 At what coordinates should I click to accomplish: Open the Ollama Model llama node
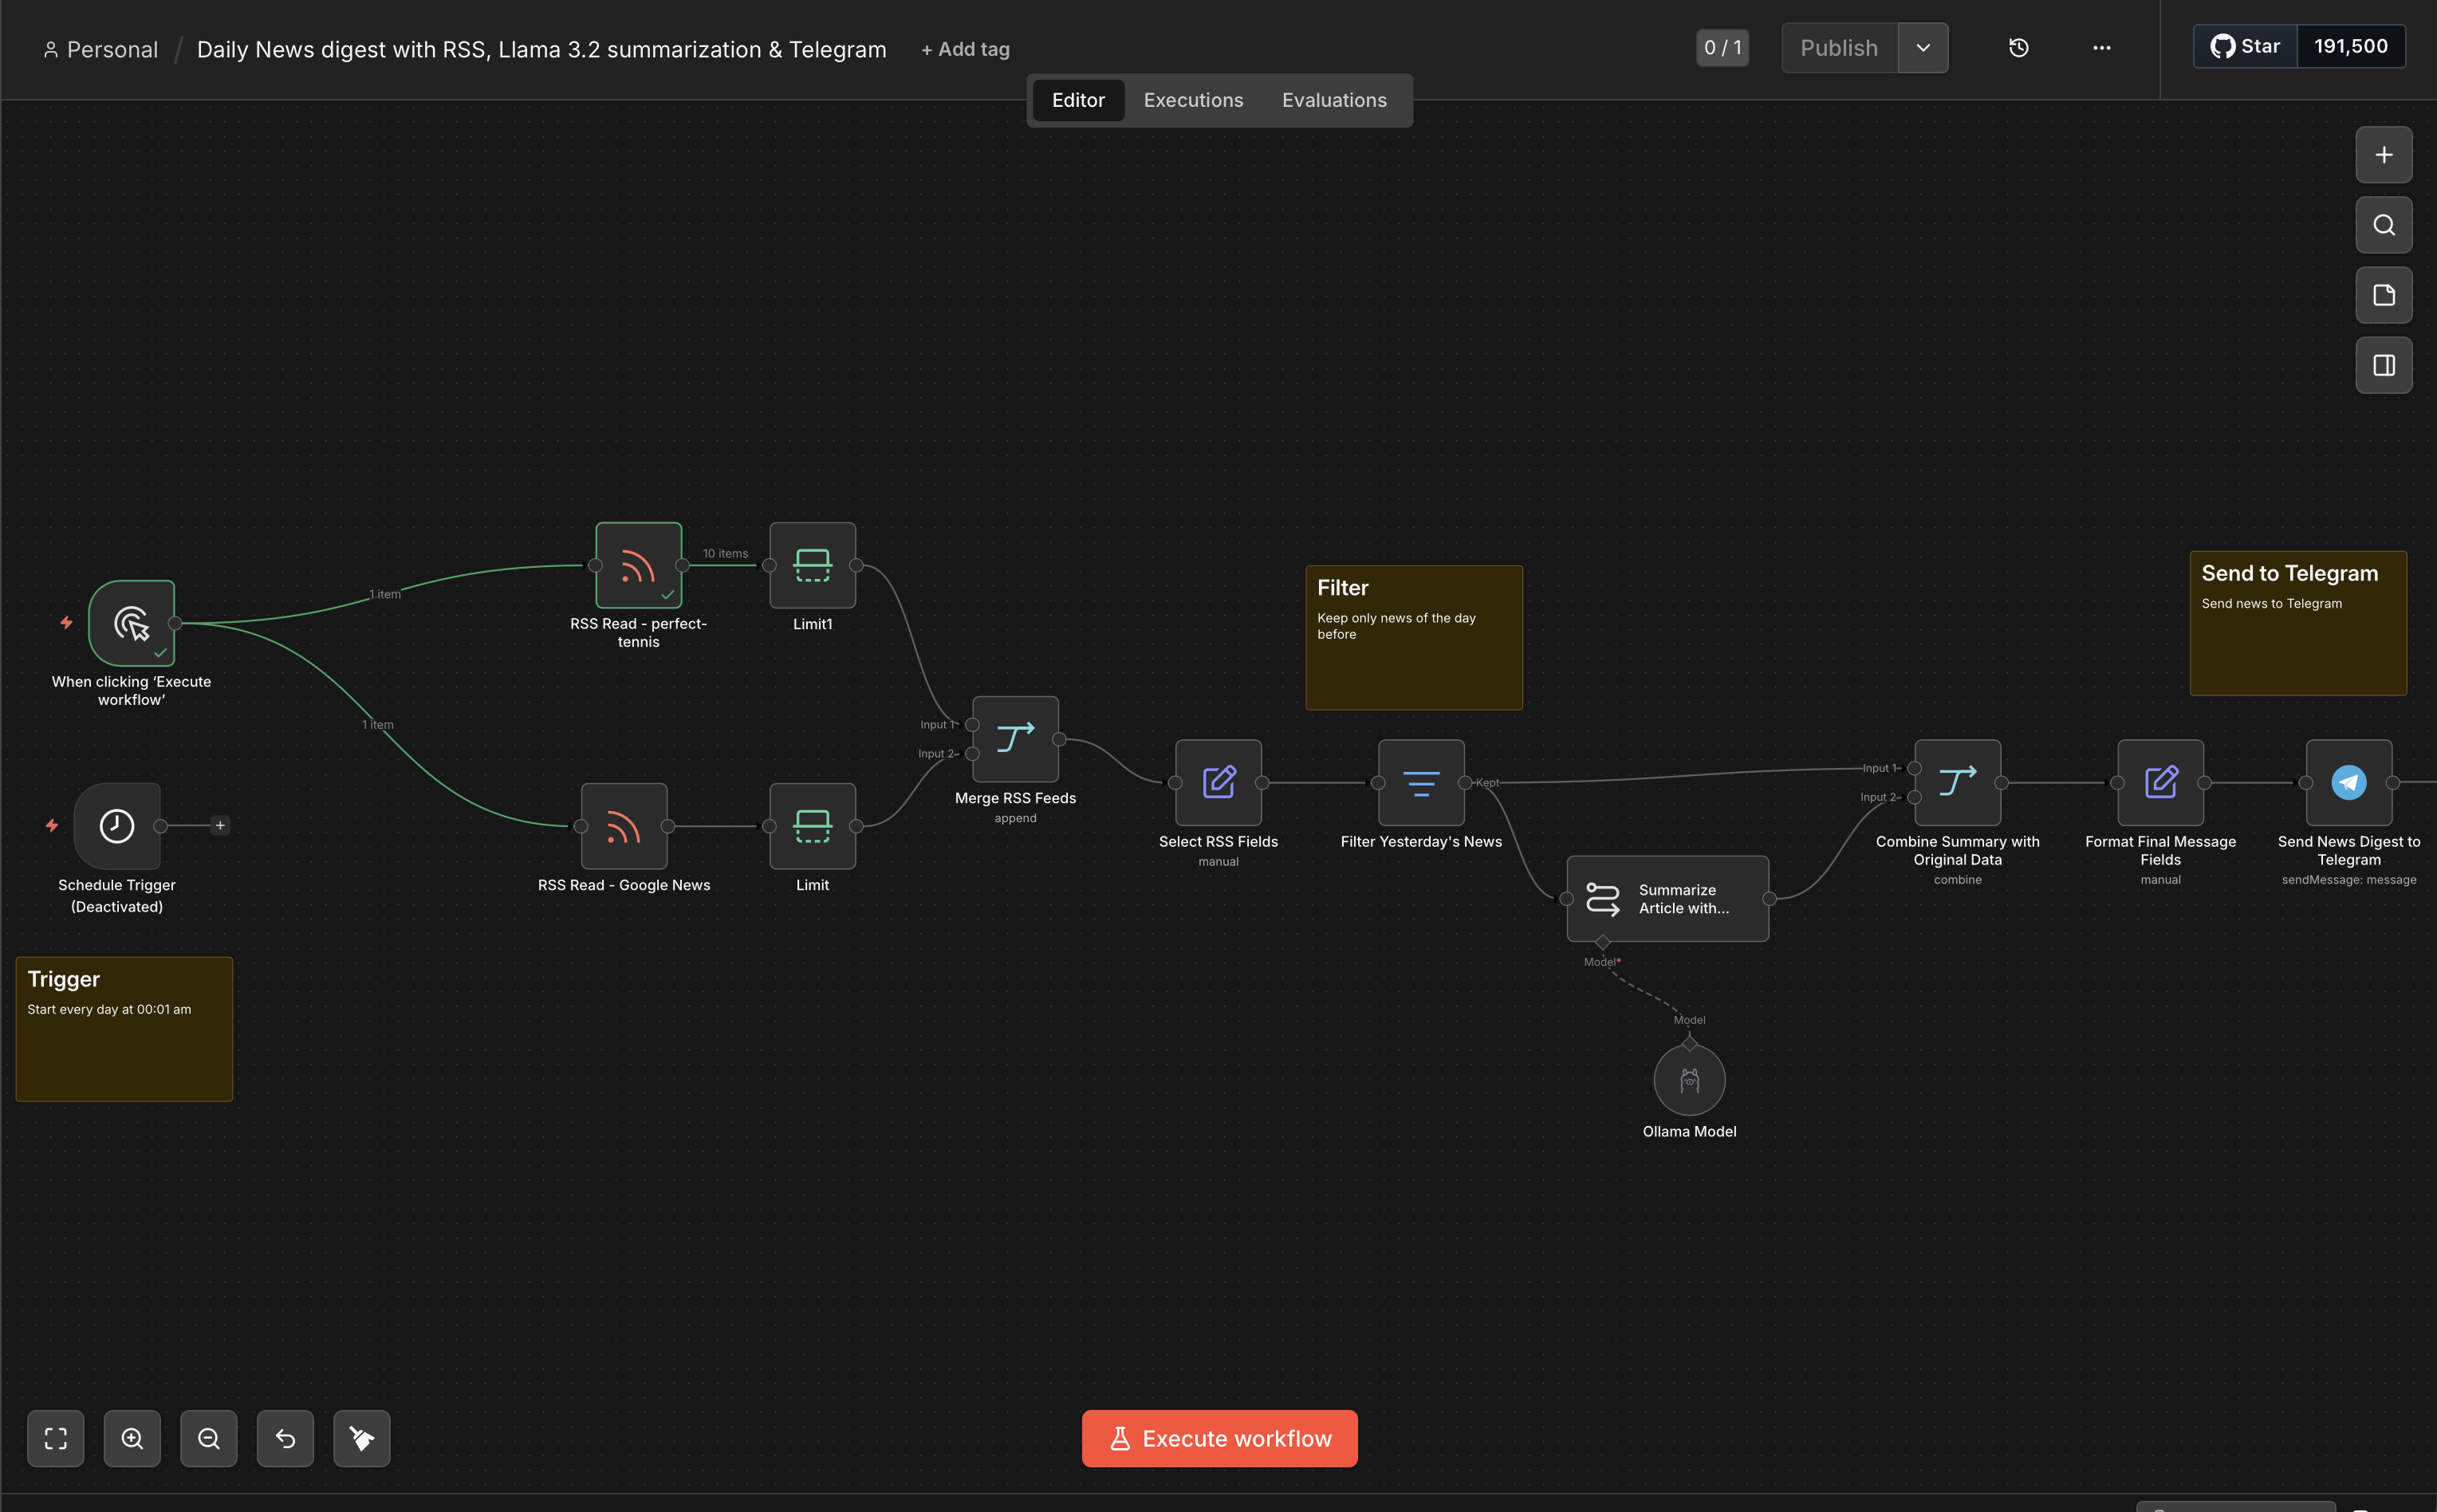pos(1689,1080)
